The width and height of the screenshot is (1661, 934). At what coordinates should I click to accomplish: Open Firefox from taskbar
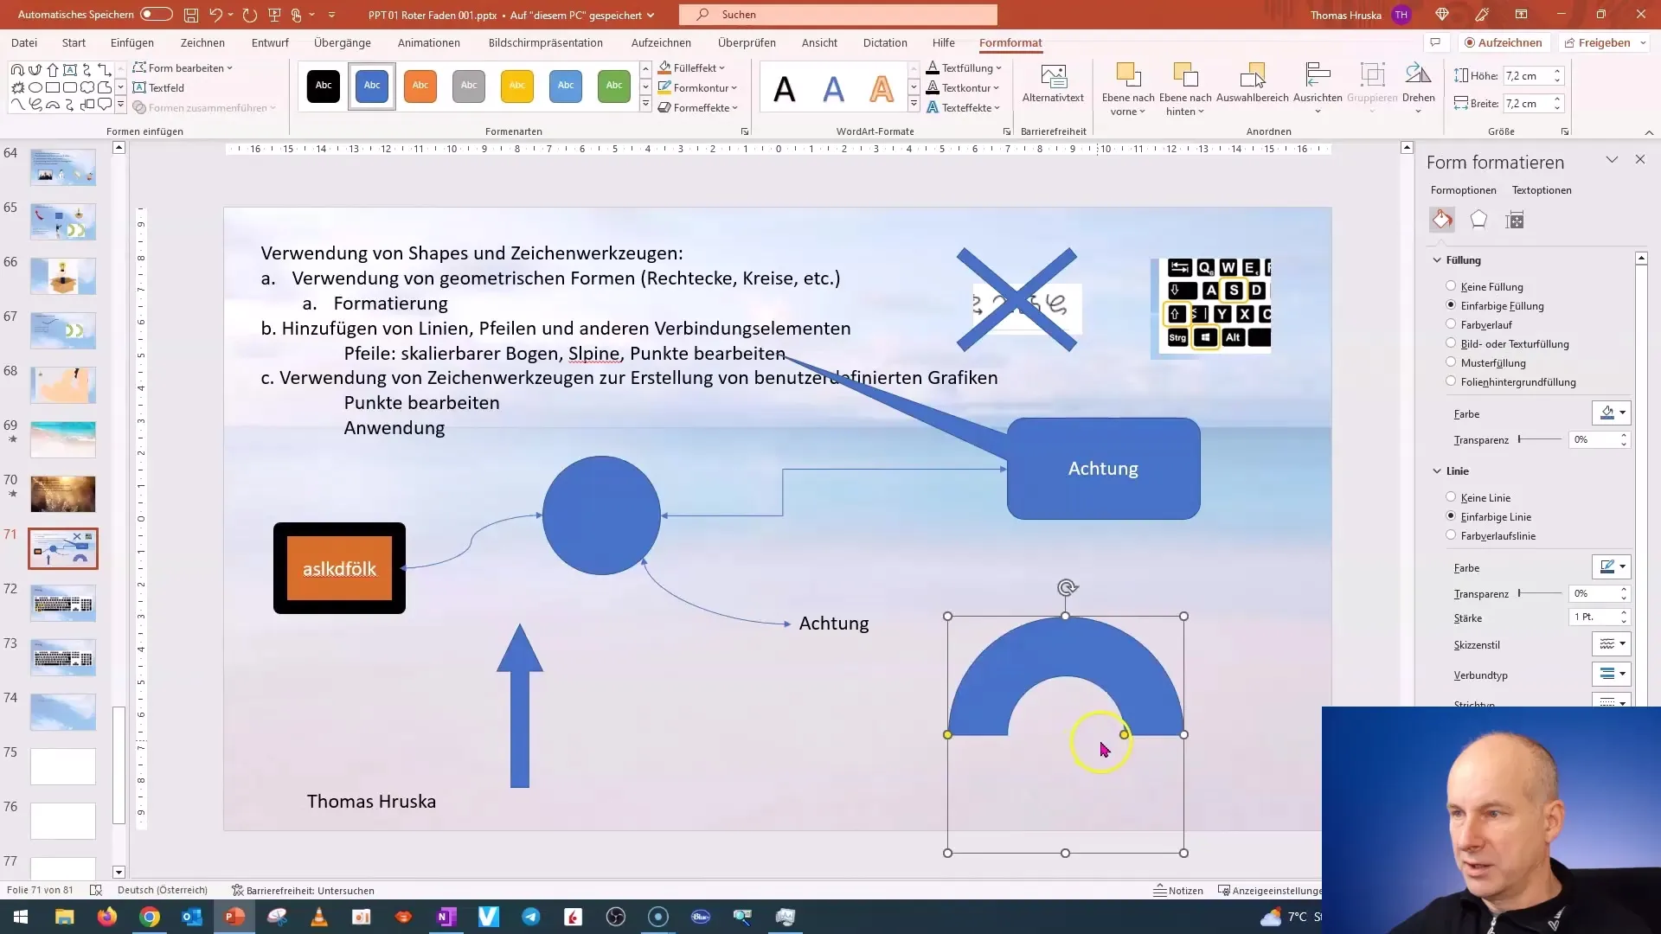106,917
